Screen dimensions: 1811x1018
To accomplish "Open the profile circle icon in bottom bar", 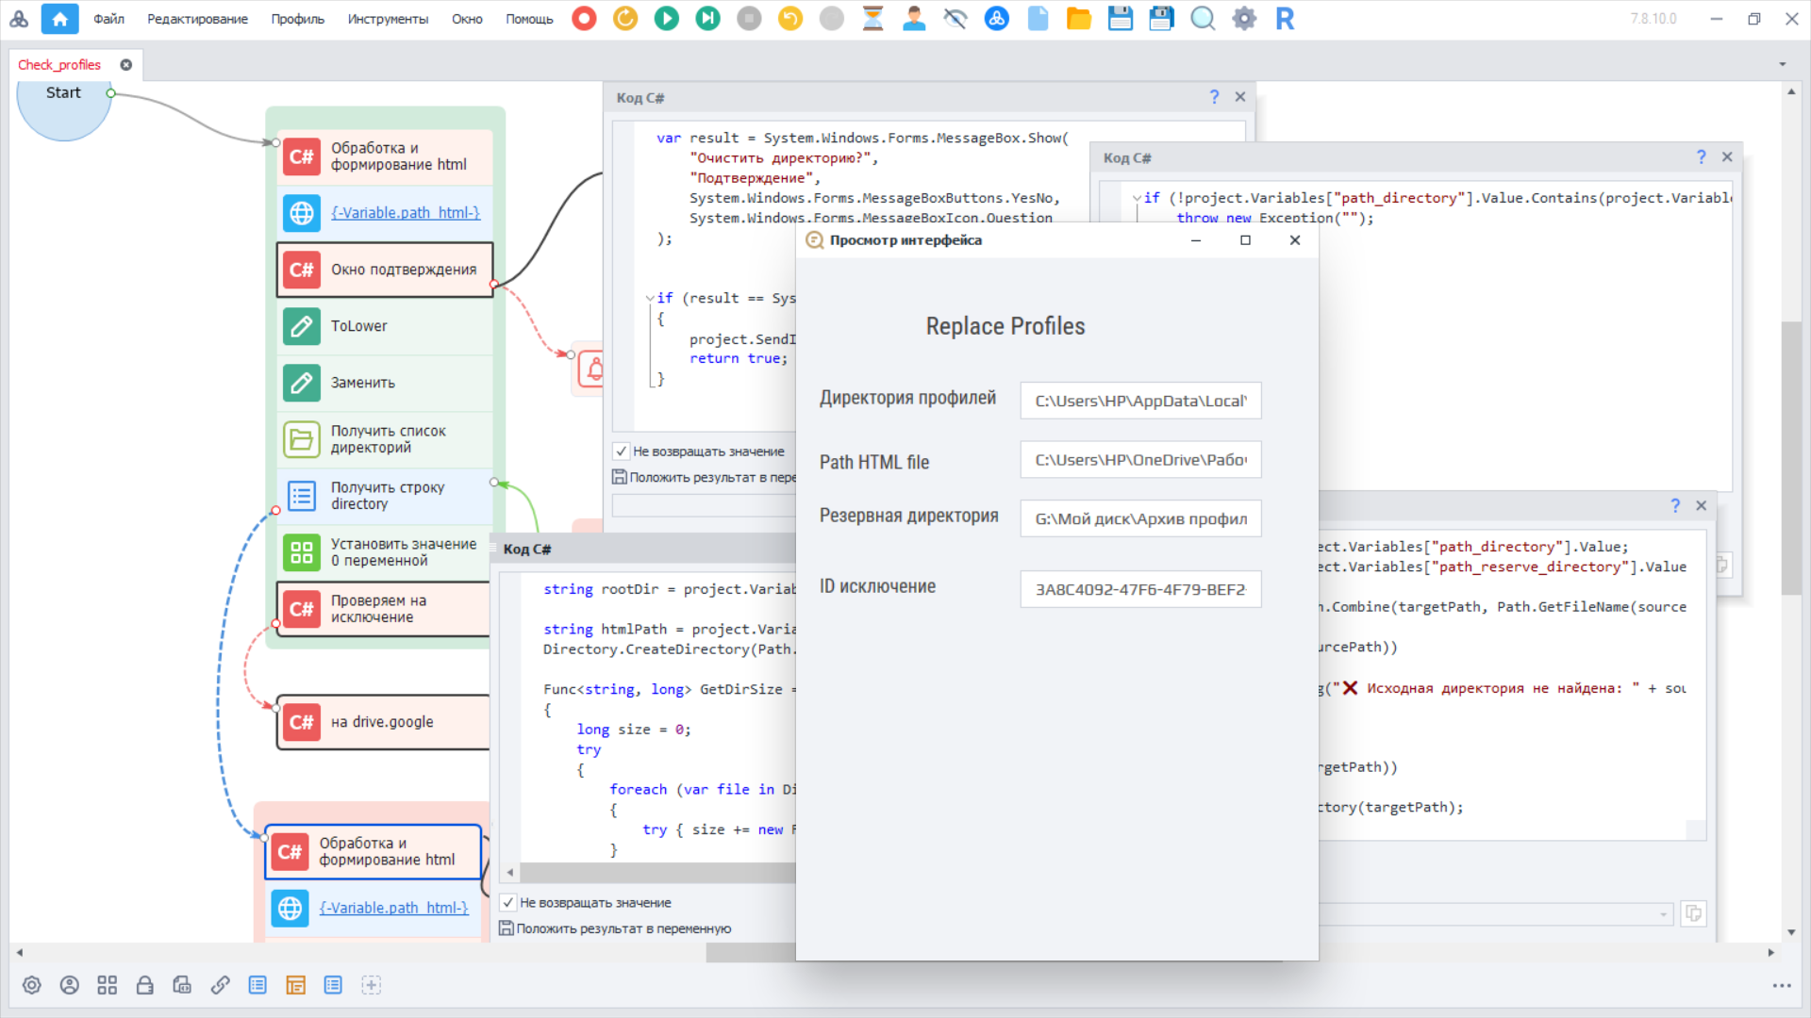I will click(70, 985).
